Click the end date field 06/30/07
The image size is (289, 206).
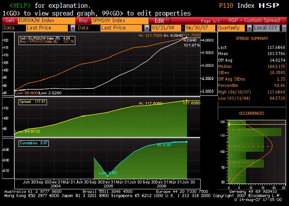[x=200, y=28]
